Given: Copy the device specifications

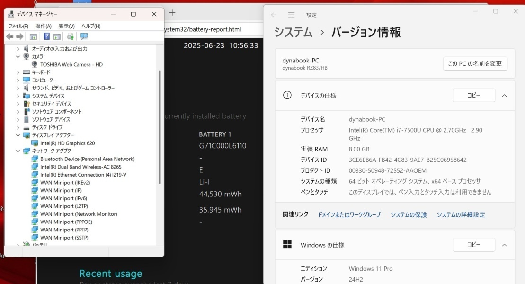Looking at the screenshot, I should pos(474,96).
